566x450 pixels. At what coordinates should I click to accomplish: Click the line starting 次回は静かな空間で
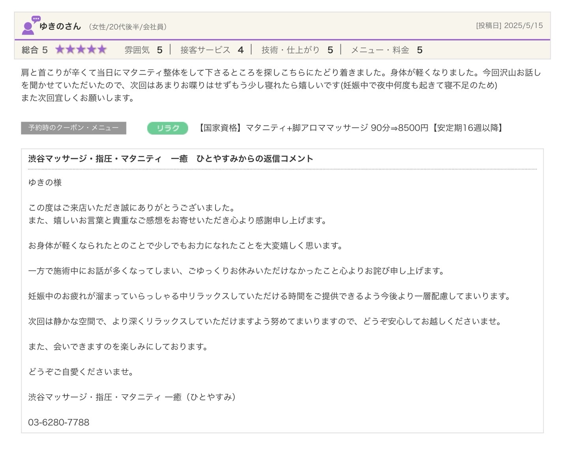tap(265, 321)
